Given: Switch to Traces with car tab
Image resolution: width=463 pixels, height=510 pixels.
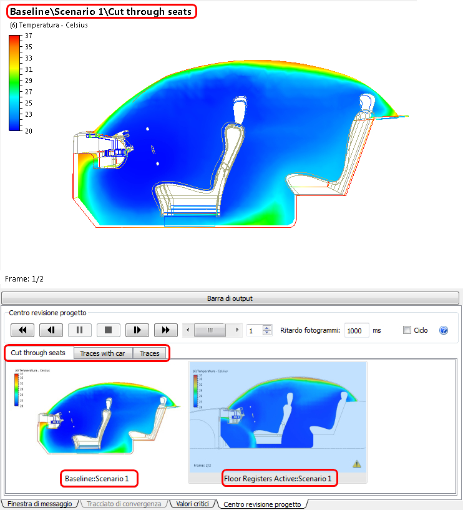Looking at the screenshot, I should tap(103, 353).
